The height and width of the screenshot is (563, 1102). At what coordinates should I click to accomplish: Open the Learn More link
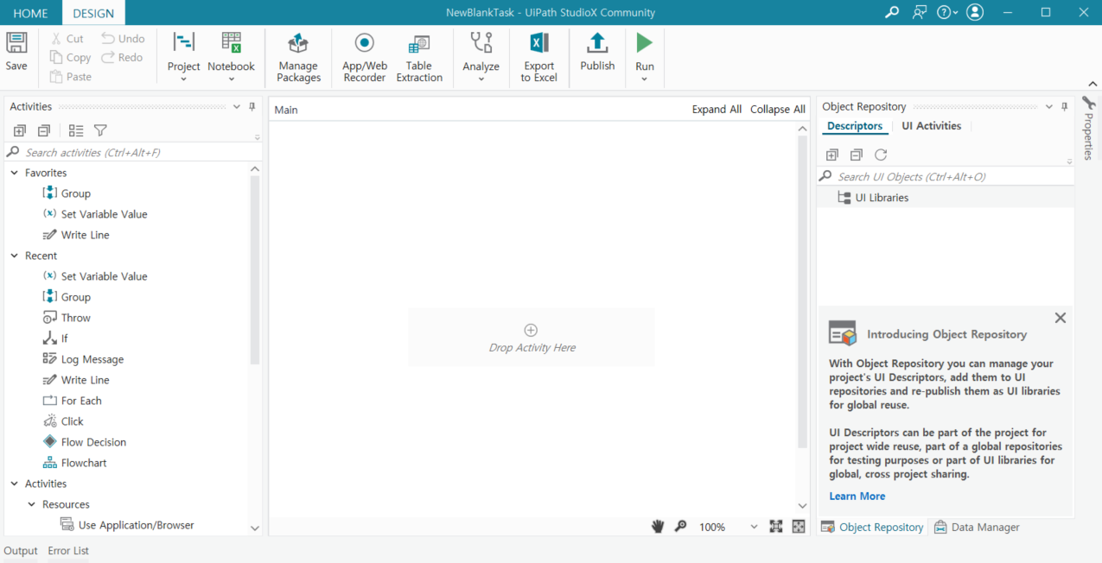(x=857, y=497)
